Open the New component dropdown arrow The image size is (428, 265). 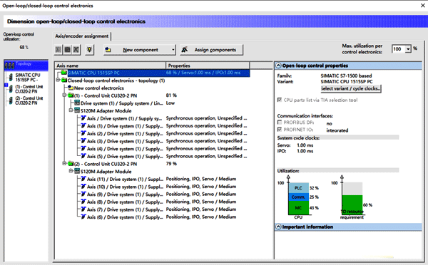[173, 50]
